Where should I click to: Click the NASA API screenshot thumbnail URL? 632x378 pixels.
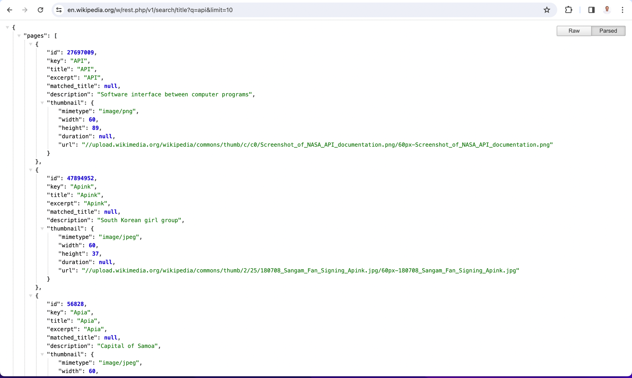(x=317, y=145)
